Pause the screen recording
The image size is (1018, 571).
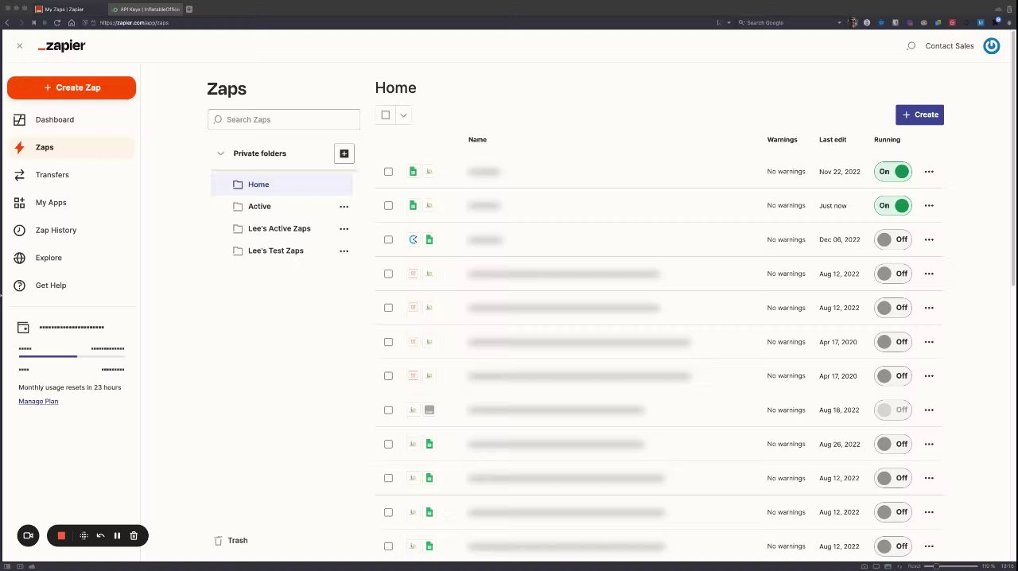pos(117,536)
